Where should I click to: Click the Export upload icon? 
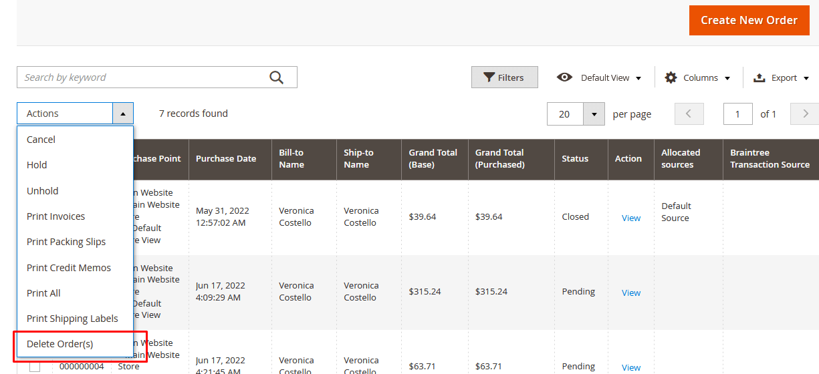[759, 77]
